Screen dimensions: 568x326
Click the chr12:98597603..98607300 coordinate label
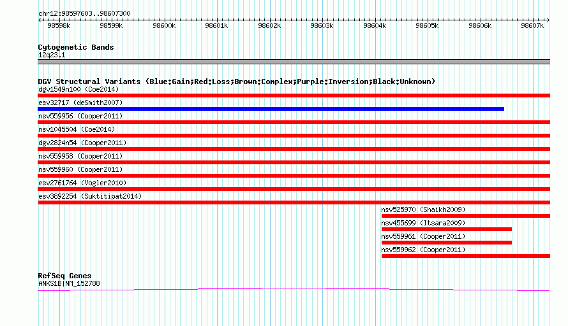coord(84,13)
